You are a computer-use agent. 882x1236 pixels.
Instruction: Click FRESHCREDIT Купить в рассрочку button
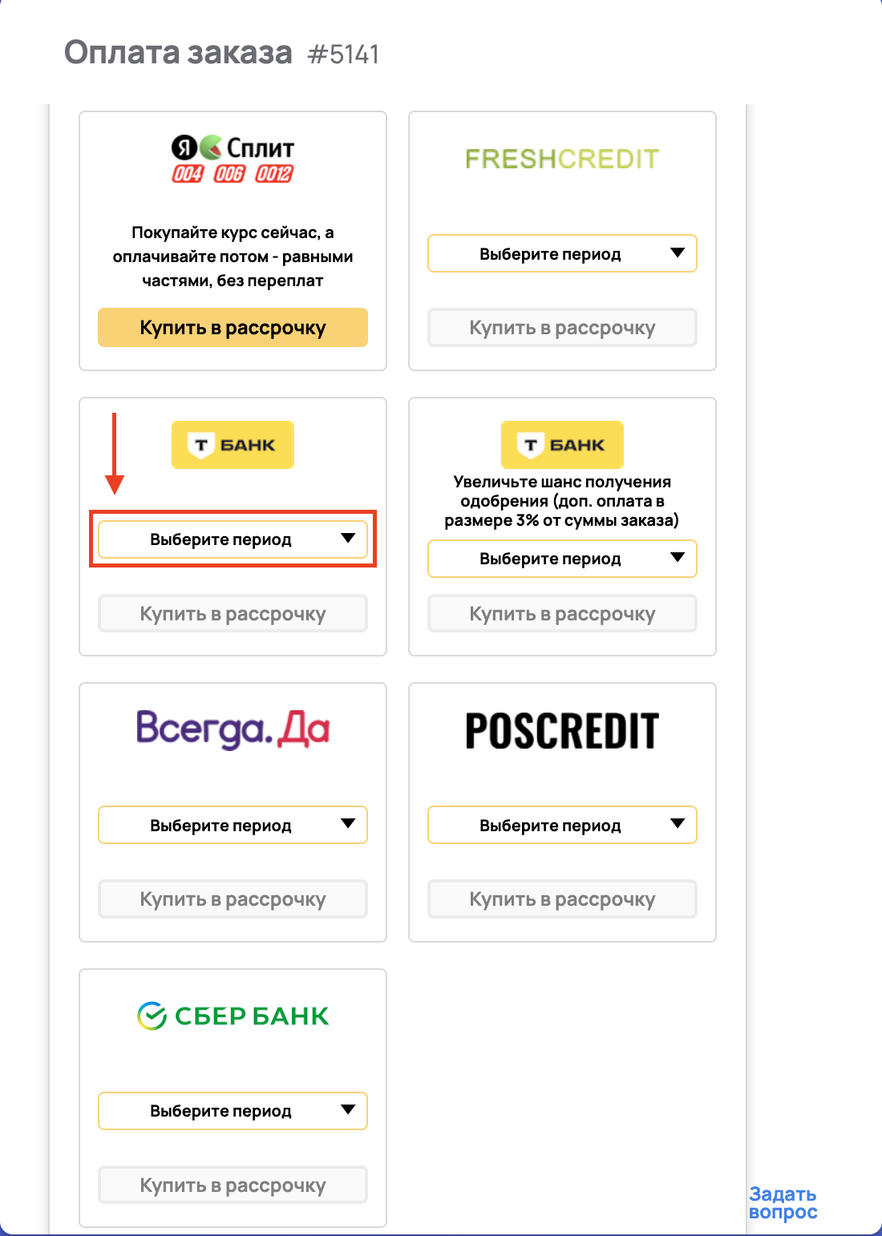tap(562, 328)
